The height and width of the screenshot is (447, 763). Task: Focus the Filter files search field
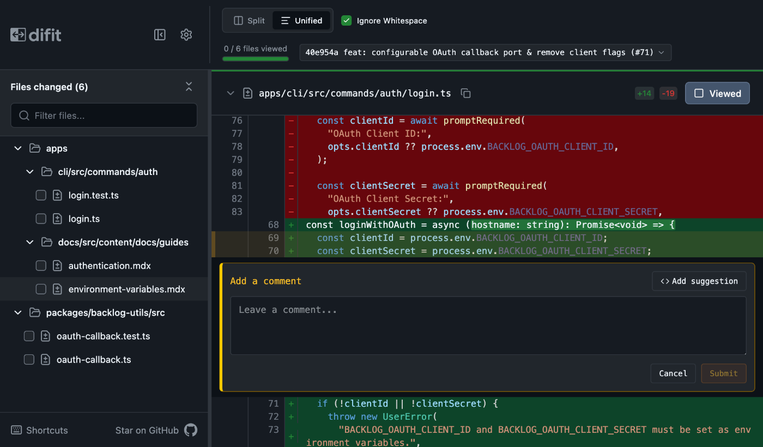point(104,116)
